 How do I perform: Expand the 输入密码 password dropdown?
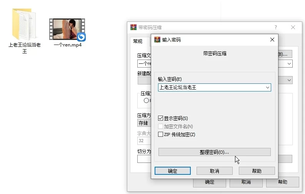[x=267, y=88]
